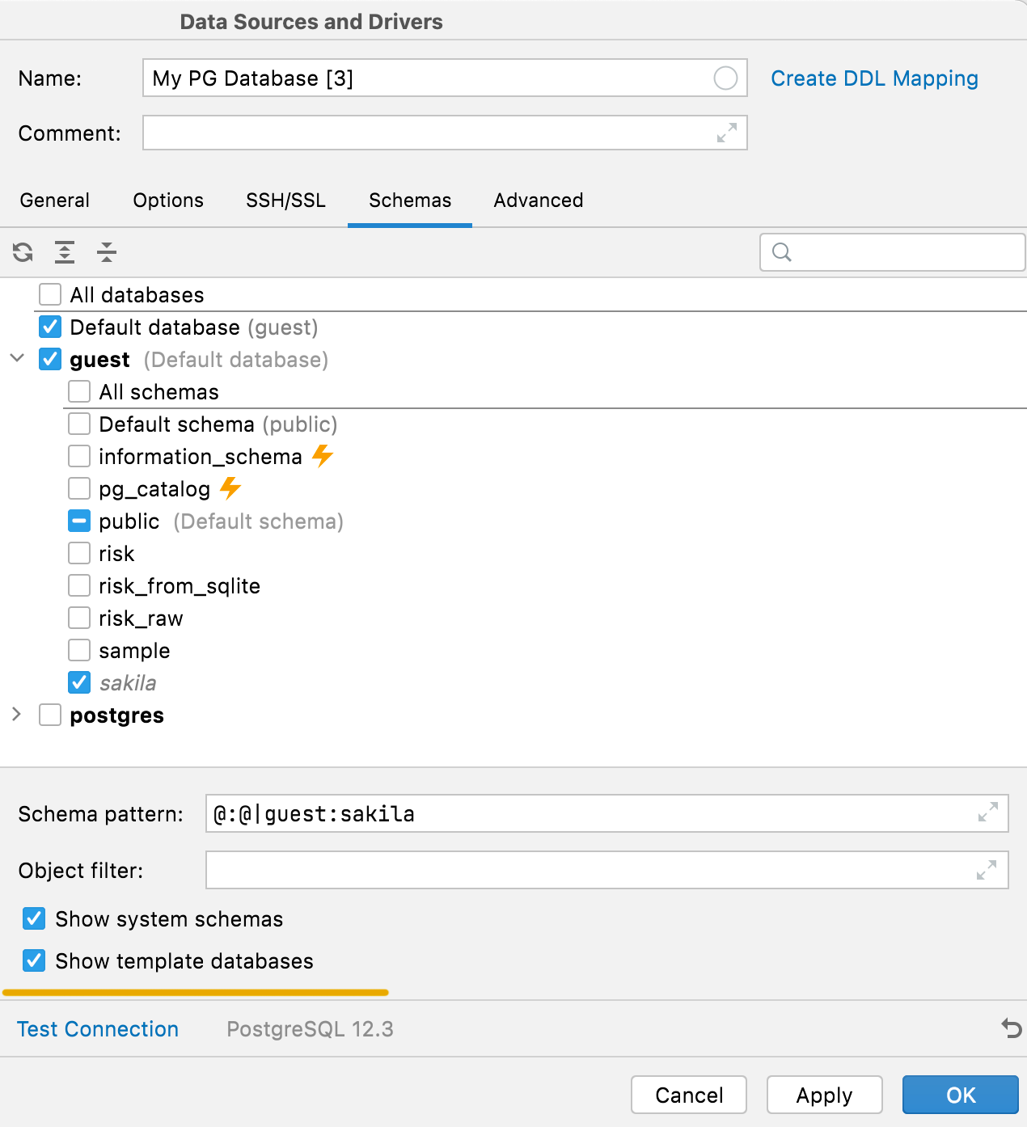Screen dimensions: 1027x1127
Task: Disable Show system schemas
Action: pos(34,918)
